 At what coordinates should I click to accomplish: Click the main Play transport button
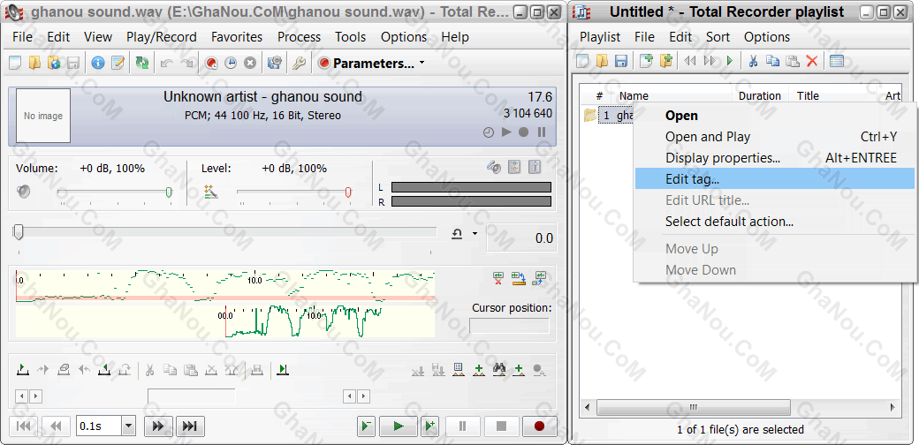coord(398,426)
